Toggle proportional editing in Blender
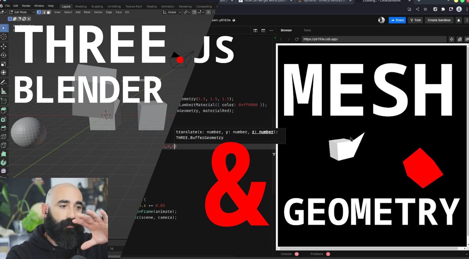This screenshot has width=469, height=259. coord(208,12)
